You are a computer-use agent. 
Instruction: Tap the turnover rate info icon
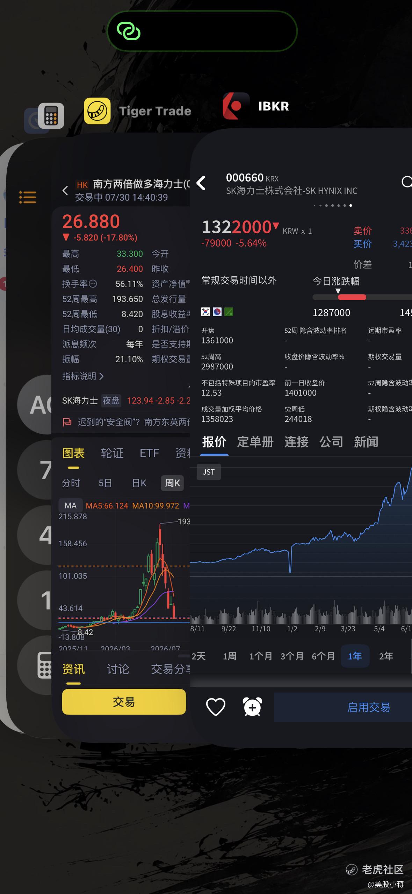pos(93,284)
